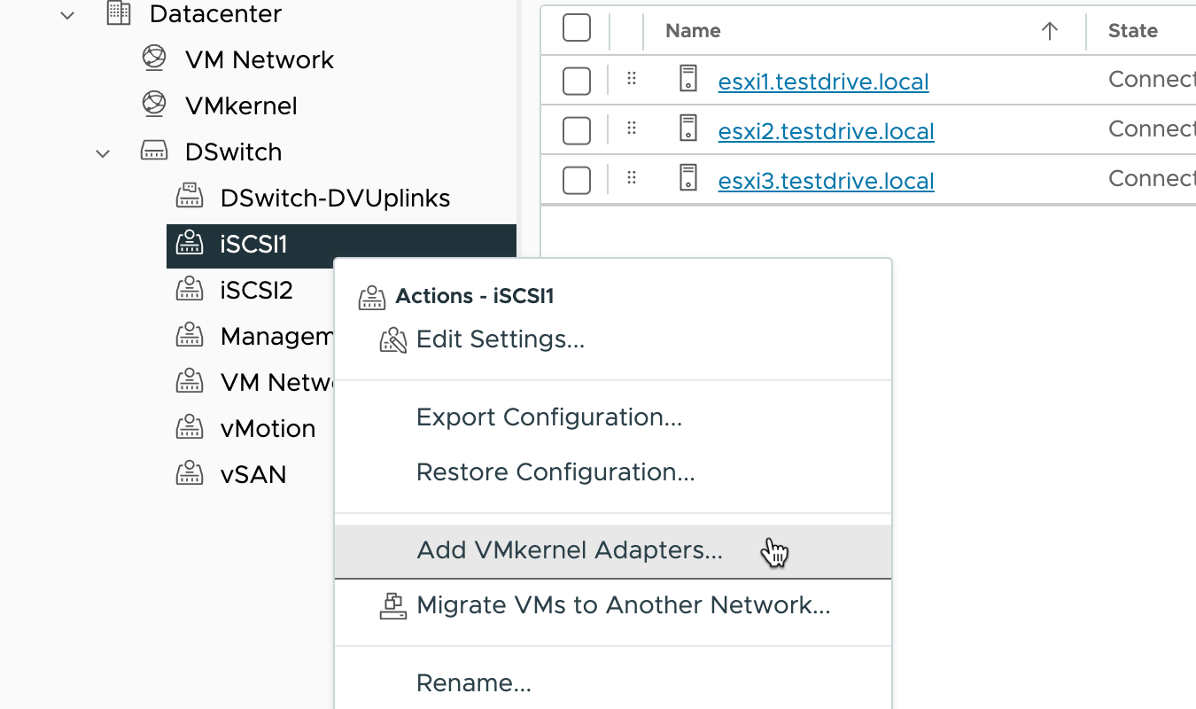Viewport: 1196px width, 709px height.
Task: Click the DSwitch distributed switch icon
Action: (154, 152)
